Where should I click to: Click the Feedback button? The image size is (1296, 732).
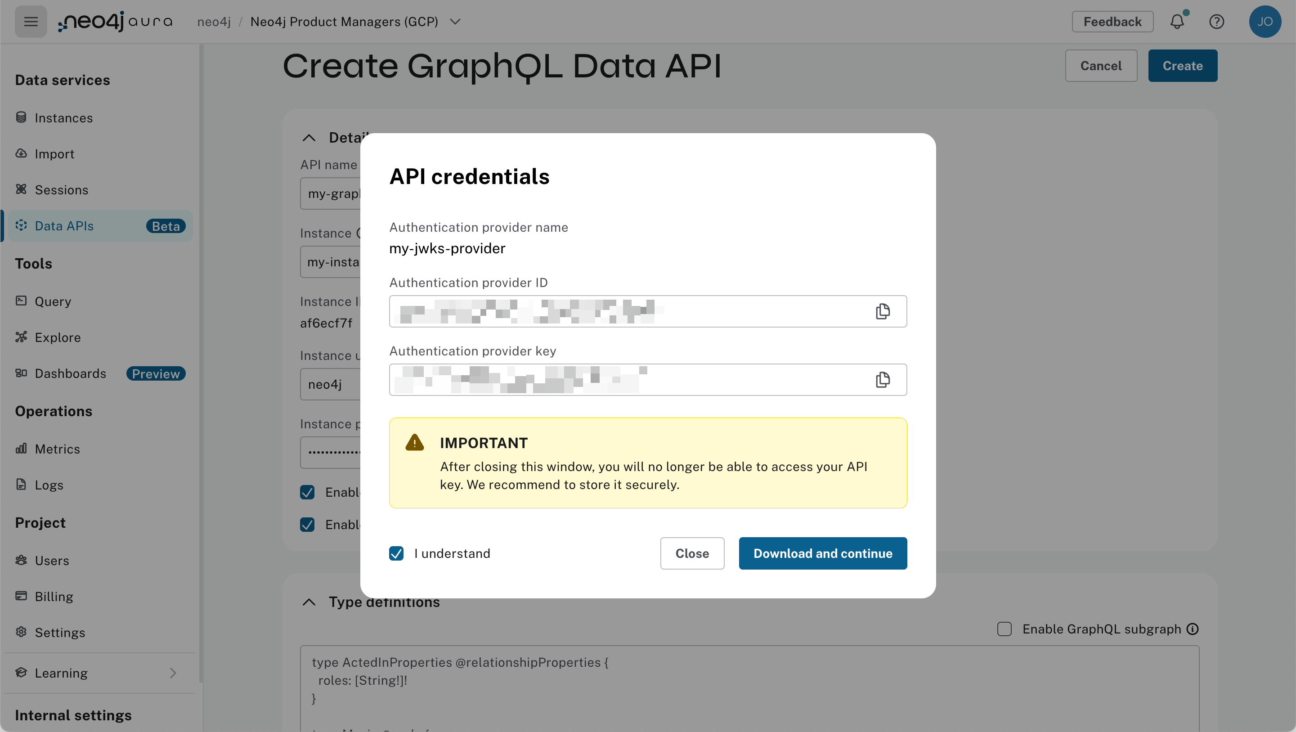coord(1112,22)
